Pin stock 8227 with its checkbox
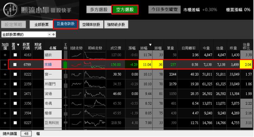254x137 pixels. (15, 123)
